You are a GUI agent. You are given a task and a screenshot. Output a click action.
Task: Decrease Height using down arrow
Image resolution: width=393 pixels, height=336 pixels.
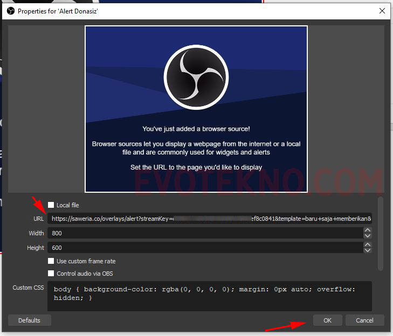(x=368, y=250)
